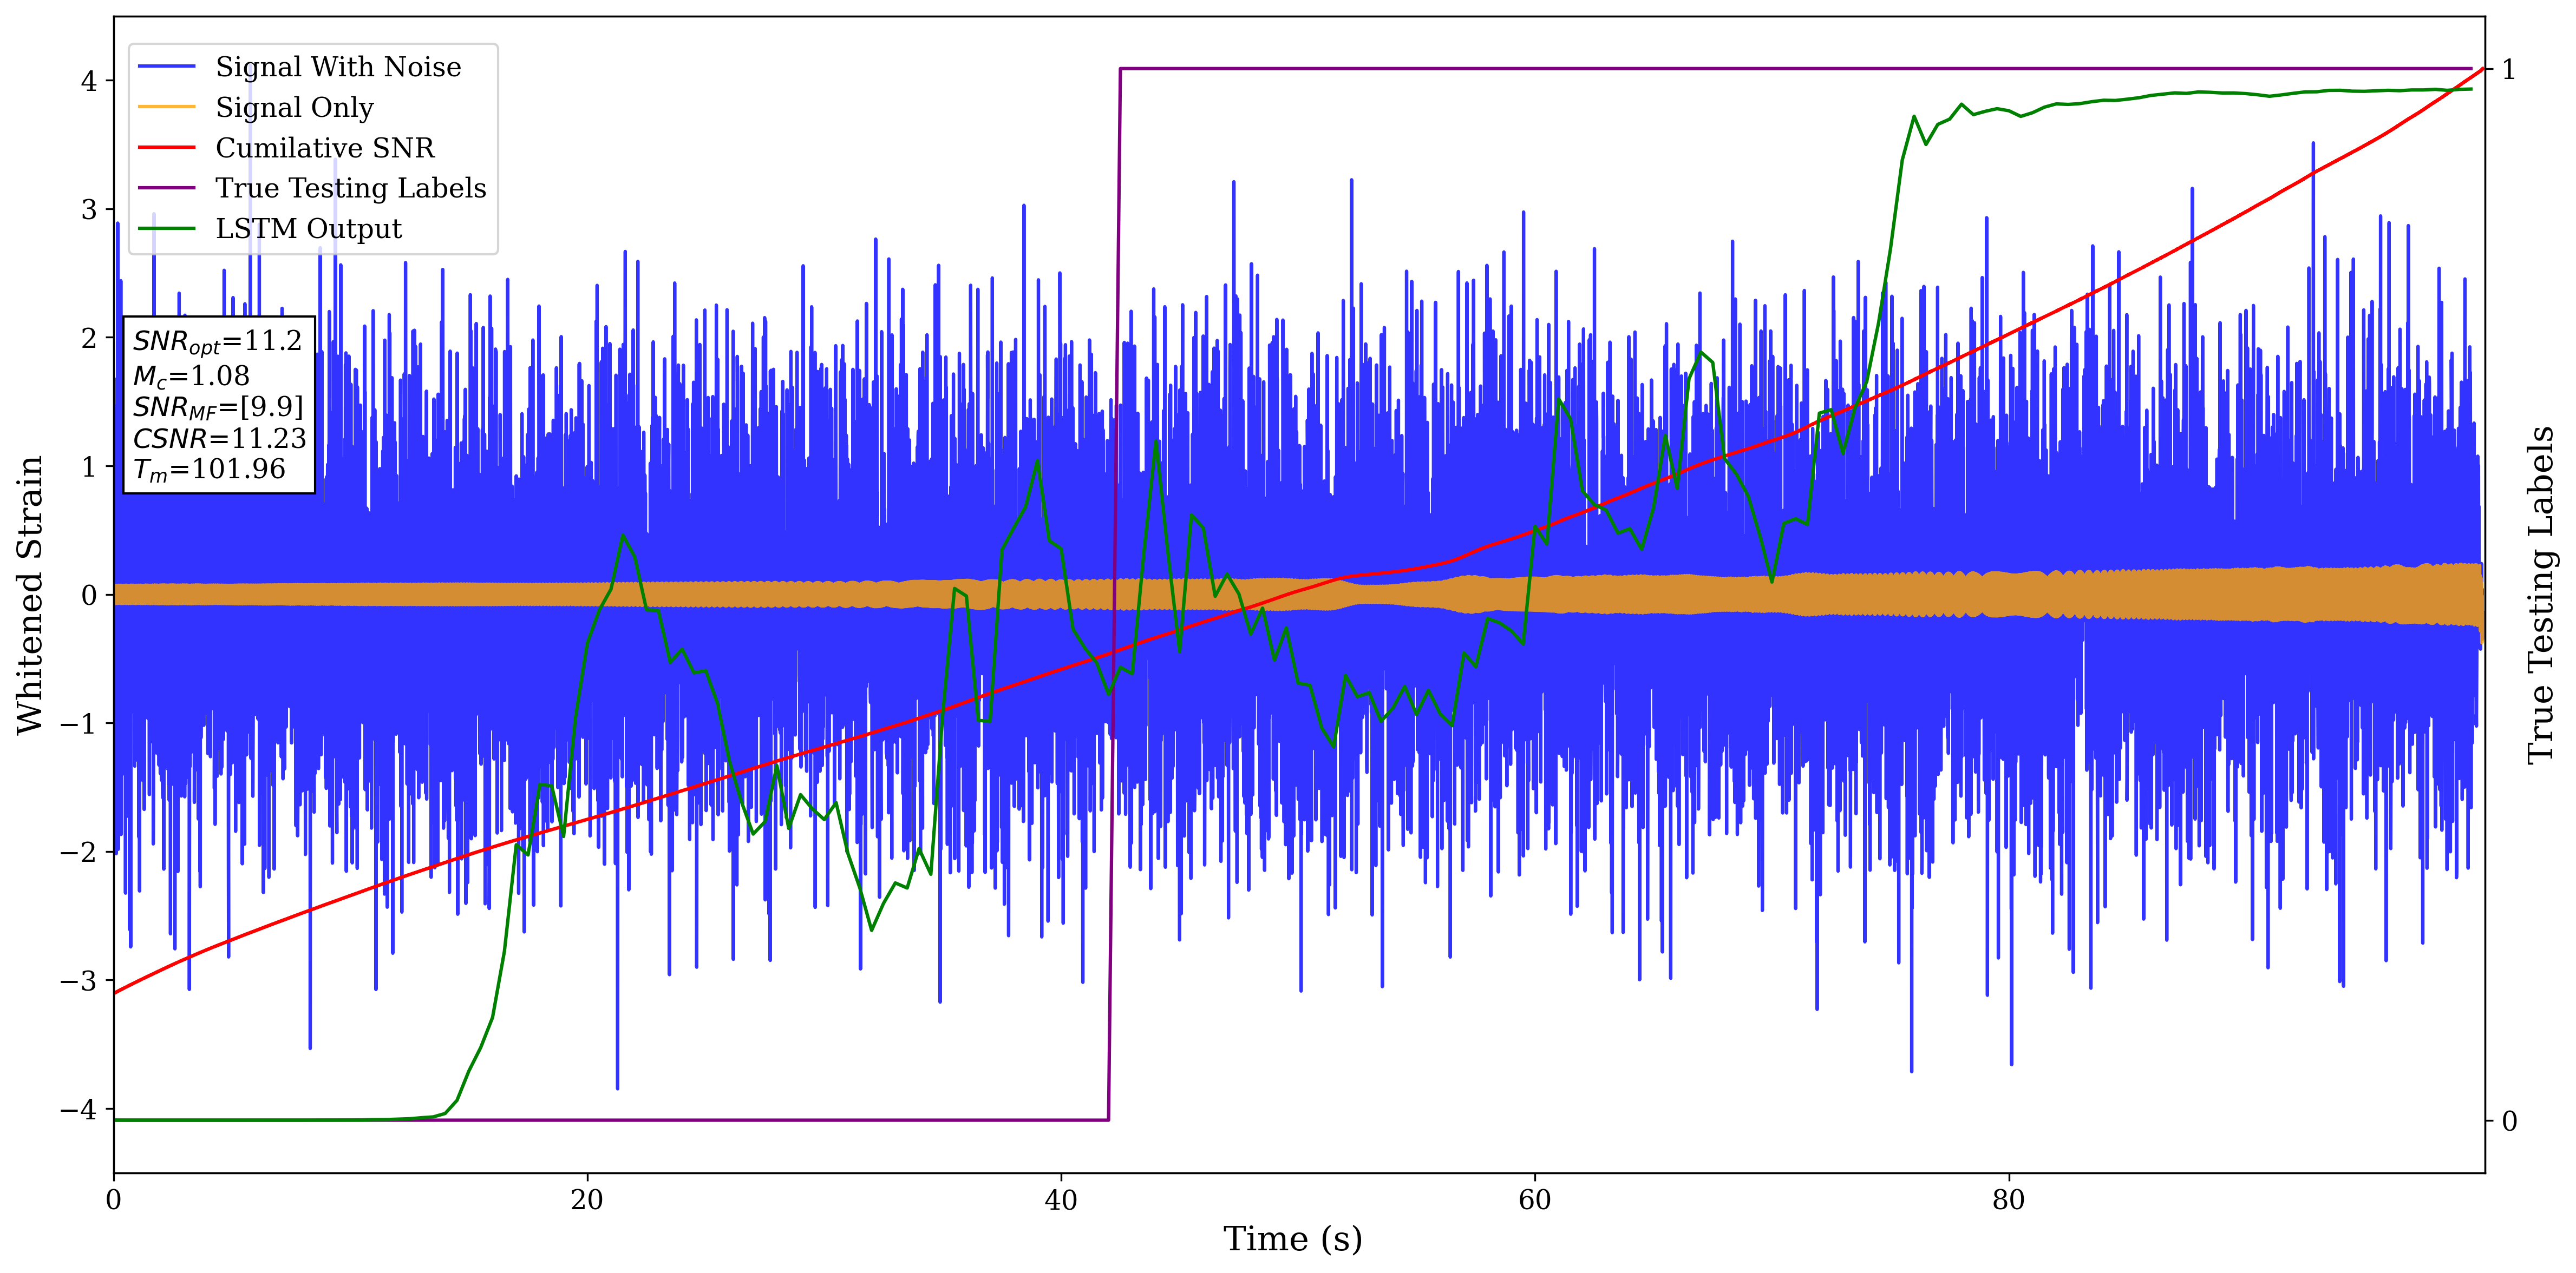Click the CSNR=11.23 annotation text
2576x1273 pixels.
coord(219,439)
